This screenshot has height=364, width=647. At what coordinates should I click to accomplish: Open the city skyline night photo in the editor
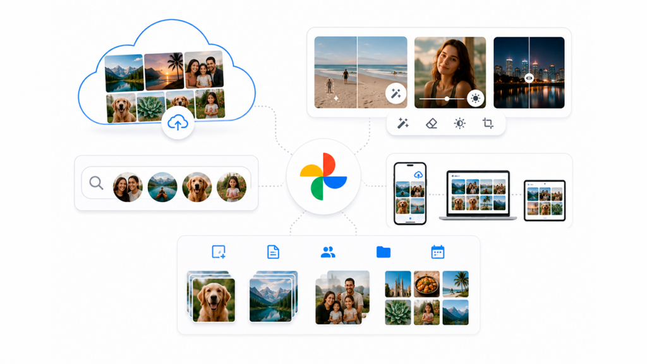pyautogui.click(x=529, y=72)
